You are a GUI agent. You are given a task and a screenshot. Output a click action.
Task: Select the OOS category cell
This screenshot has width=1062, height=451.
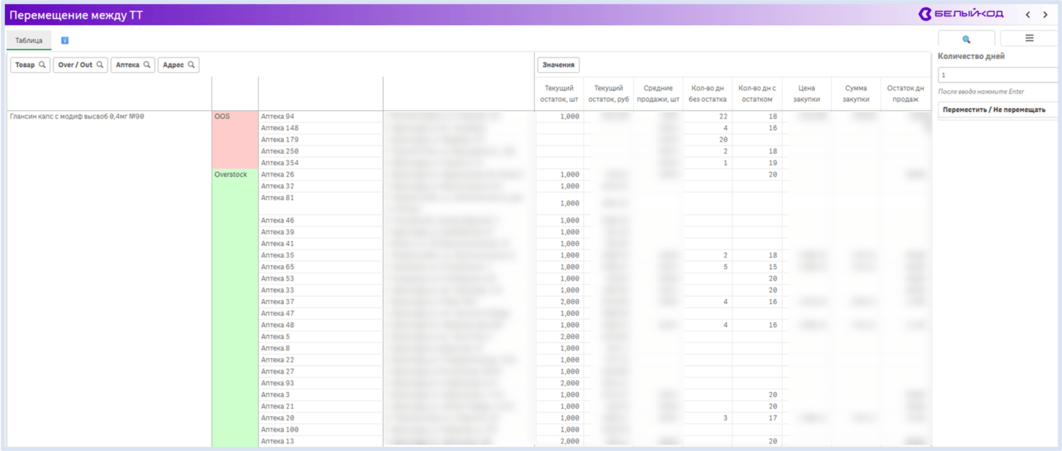point(235,140)
